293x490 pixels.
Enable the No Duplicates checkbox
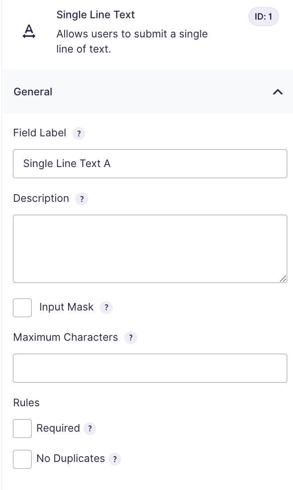[22, 459]
